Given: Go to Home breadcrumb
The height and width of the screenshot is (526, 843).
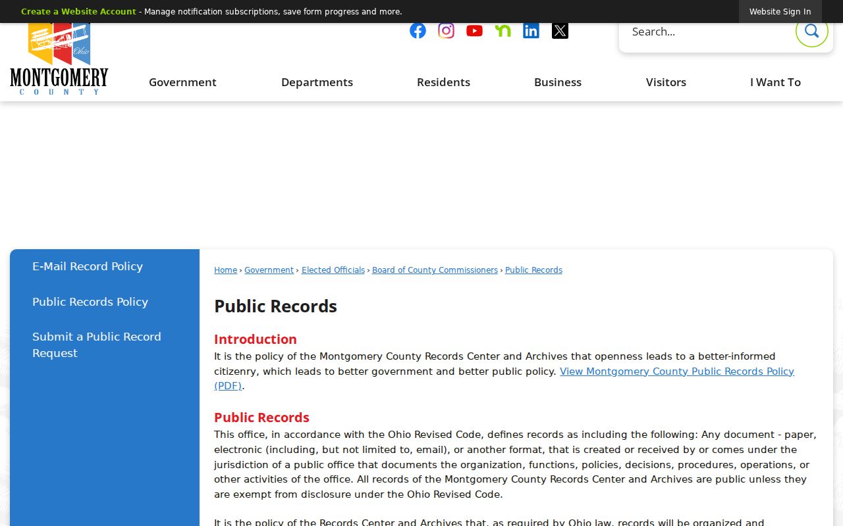Looking at the screenshot, I should click(x=225, y=270).
